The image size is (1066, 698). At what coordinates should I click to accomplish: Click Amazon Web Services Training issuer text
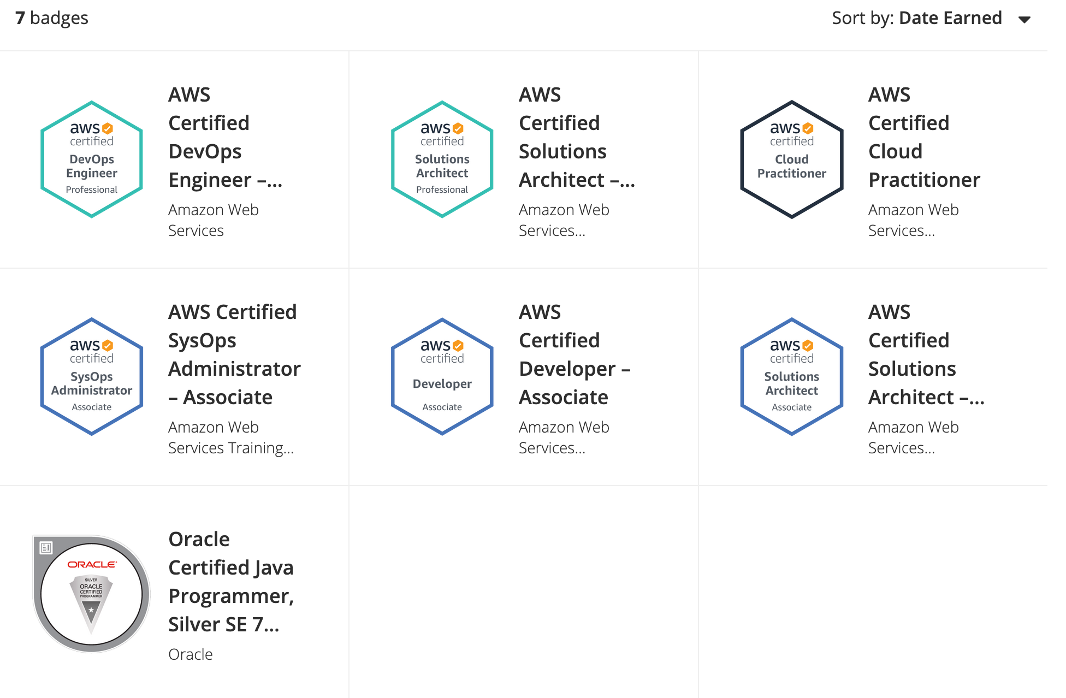[x=231, y=437]
